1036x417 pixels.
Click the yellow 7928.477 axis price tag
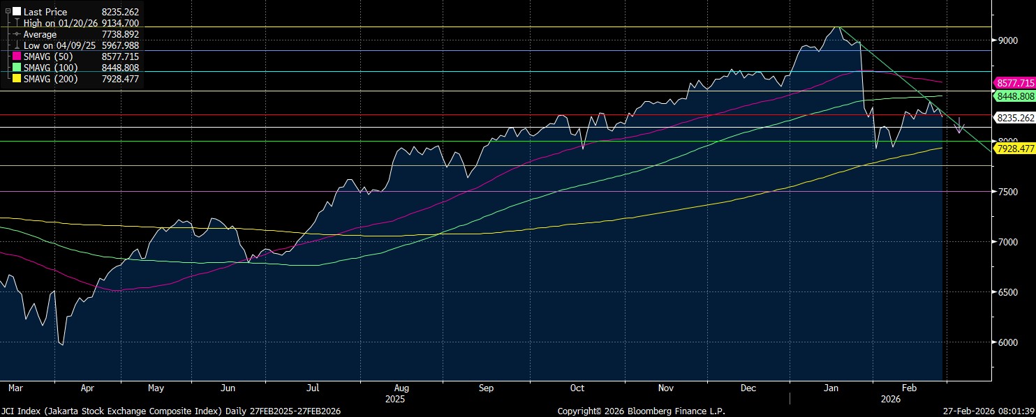point(1014,149)
